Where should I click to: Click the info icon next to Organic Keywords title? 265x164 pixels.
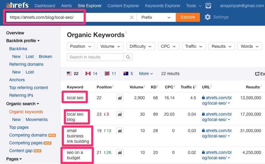[x=126, y=32]
